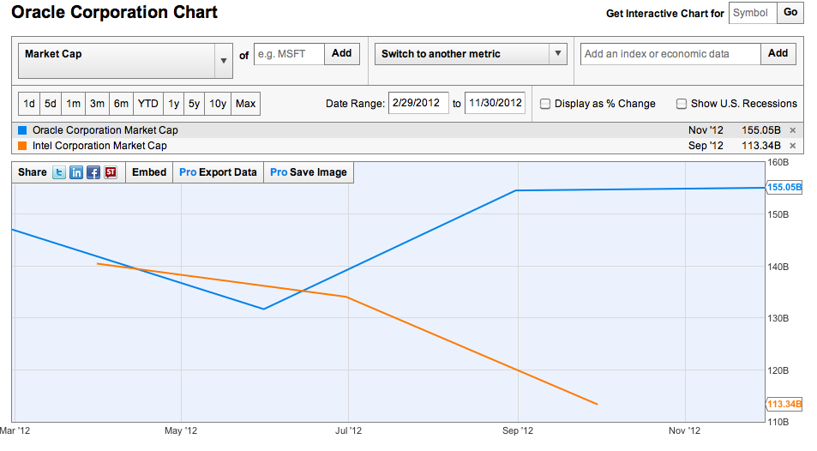
Task: Enable Display as % Change checkbox
Action: [545, 104]
